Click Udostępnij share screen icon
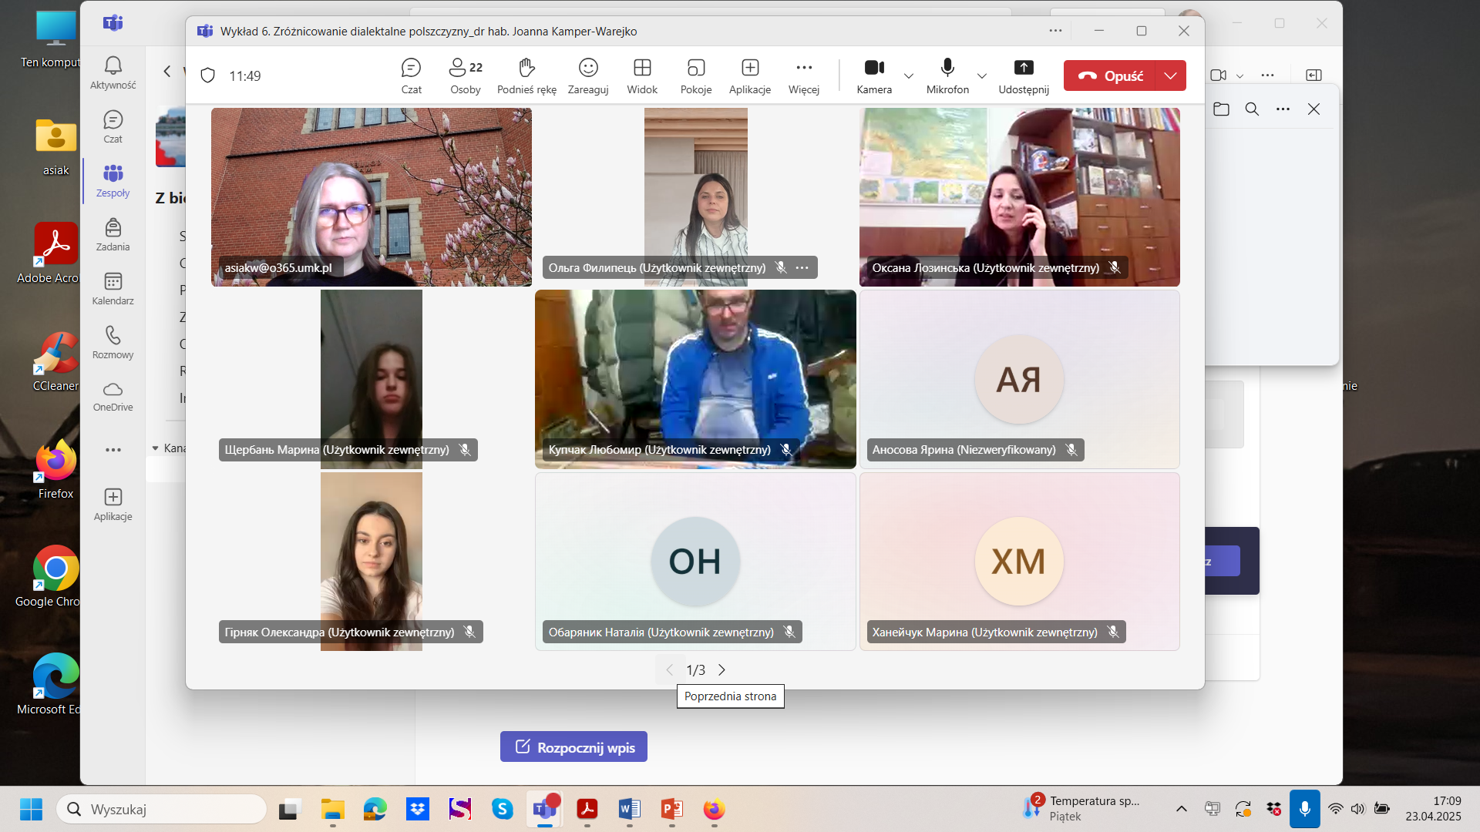The height and width of the screenshot is (832, 1480). 1024,75
